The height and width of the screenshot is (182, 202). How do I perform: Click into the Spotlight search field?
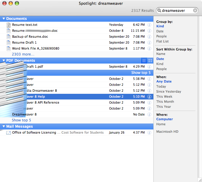[177, 10]
